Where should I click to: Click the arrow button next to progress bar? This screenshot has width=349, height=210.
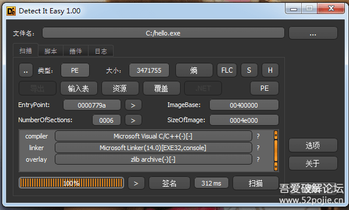136,183
